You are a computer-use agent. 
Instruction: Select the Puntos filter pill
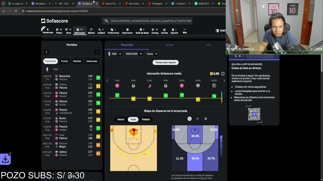point(64,61)
